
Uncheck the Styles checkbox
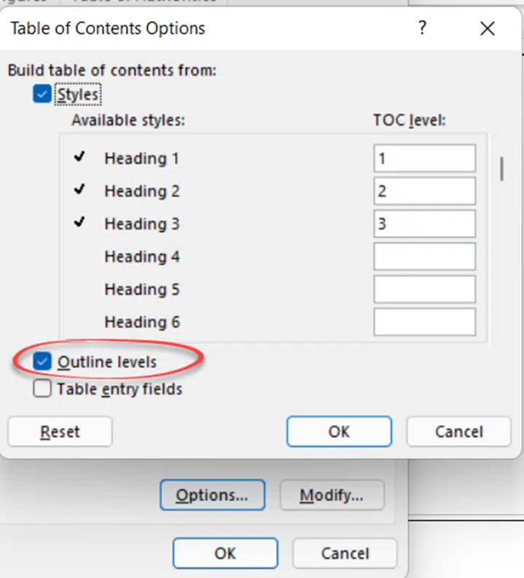click(x=42, y=94)
